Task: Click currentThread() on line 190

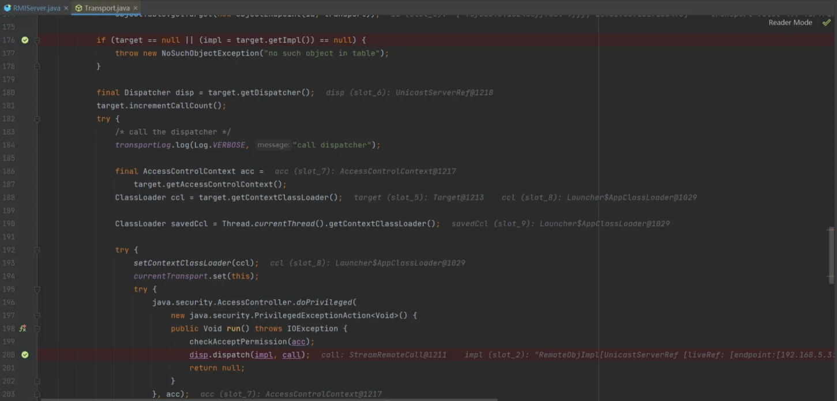Action: click(x=289, y=224)
